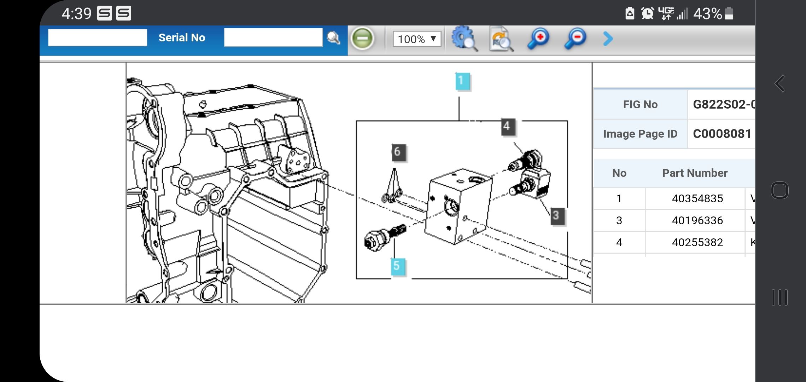The image size is (806, 382).
Task: Select callout label 1 on diagram
Action: 462,81
